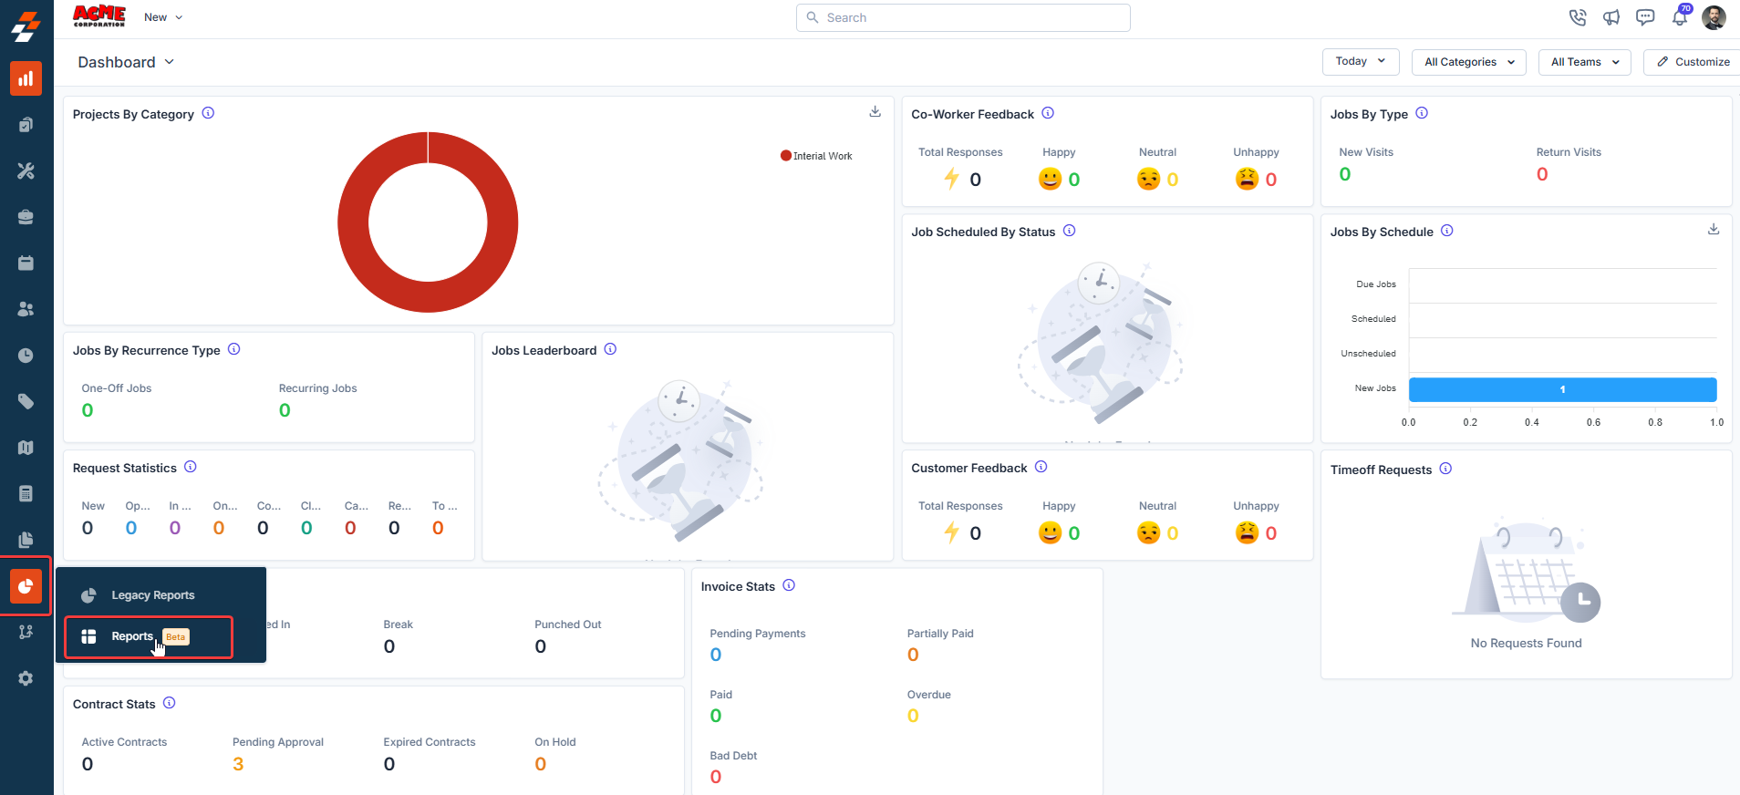
Task: Click the On Hold contracts count
Action: point(541,764)
